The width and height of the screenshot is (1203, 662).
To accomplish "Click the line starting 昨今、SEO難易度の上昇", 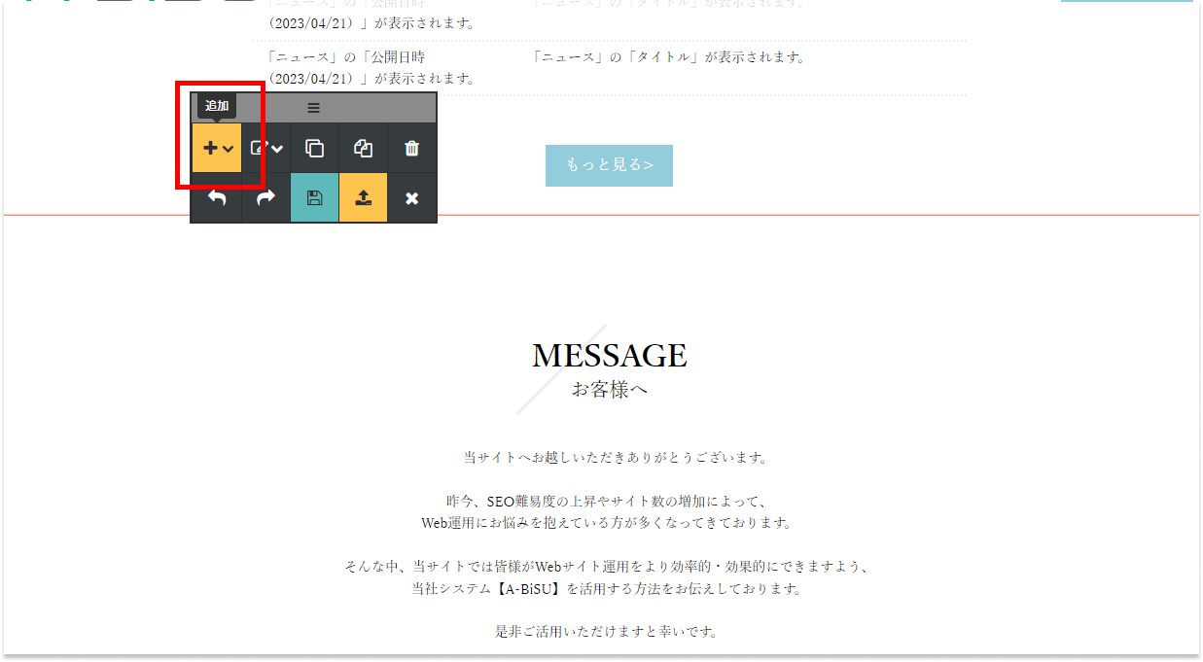I will pos(609,502).
